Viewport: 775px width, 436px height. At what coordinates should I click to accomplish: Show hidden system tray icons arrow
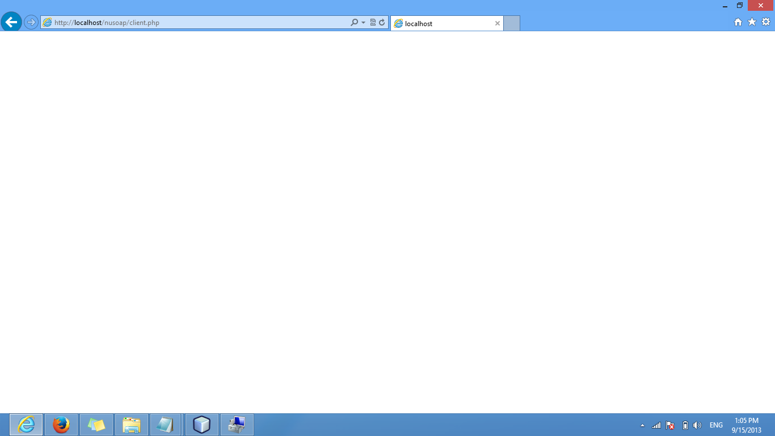click(x=642, y=425)
